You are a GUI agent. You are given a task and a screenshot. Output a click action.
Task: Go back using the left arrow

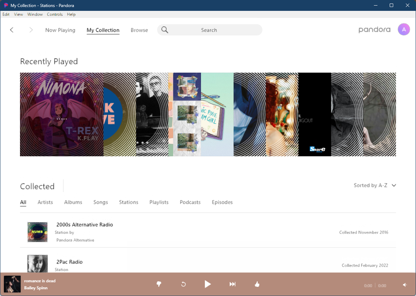12,30
